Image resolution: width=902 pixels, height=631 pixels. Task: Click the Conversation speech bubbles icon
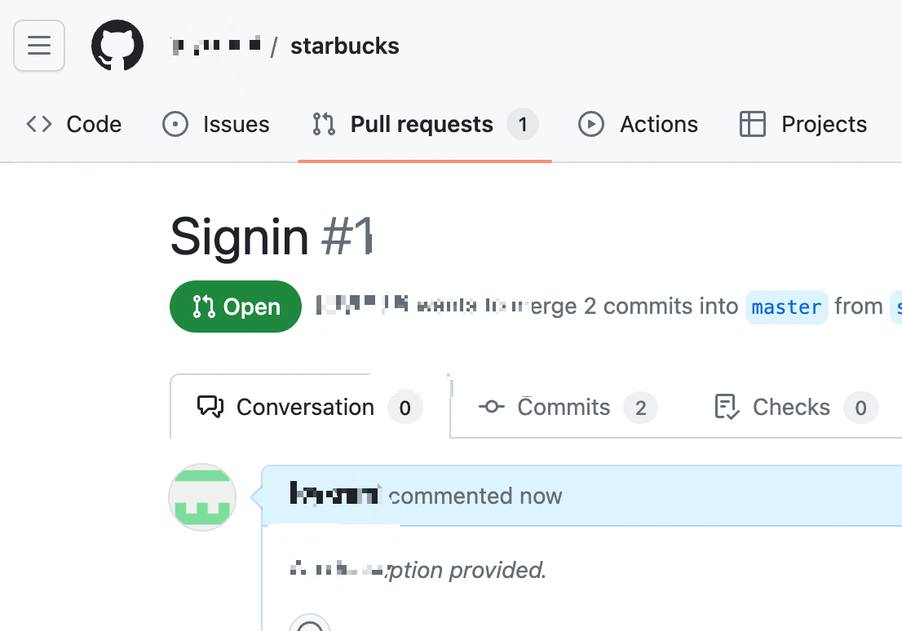pyautogui.click(x=210, y=407)
